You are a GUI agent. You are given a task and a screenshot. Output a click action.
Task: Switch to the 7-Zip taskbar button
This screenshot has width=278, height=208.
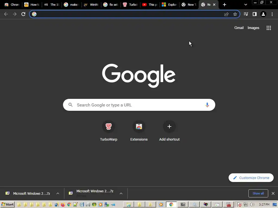click(x=183, y=205)
